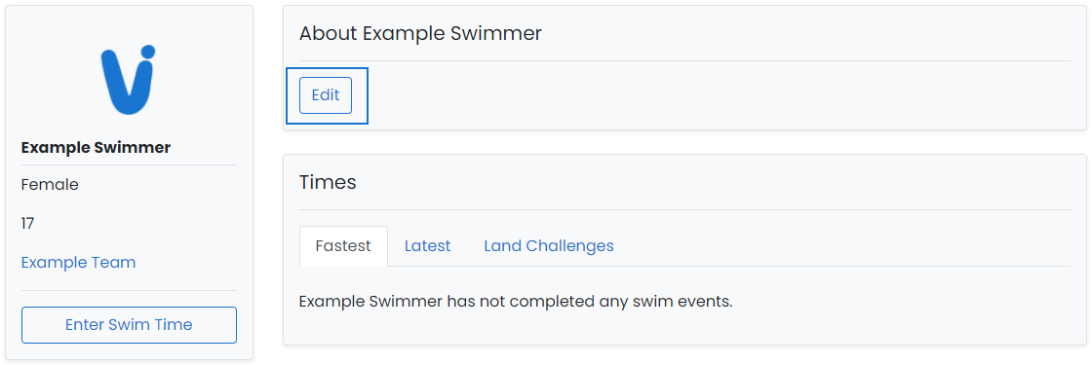Click the line under the tabs

point(684,267)
